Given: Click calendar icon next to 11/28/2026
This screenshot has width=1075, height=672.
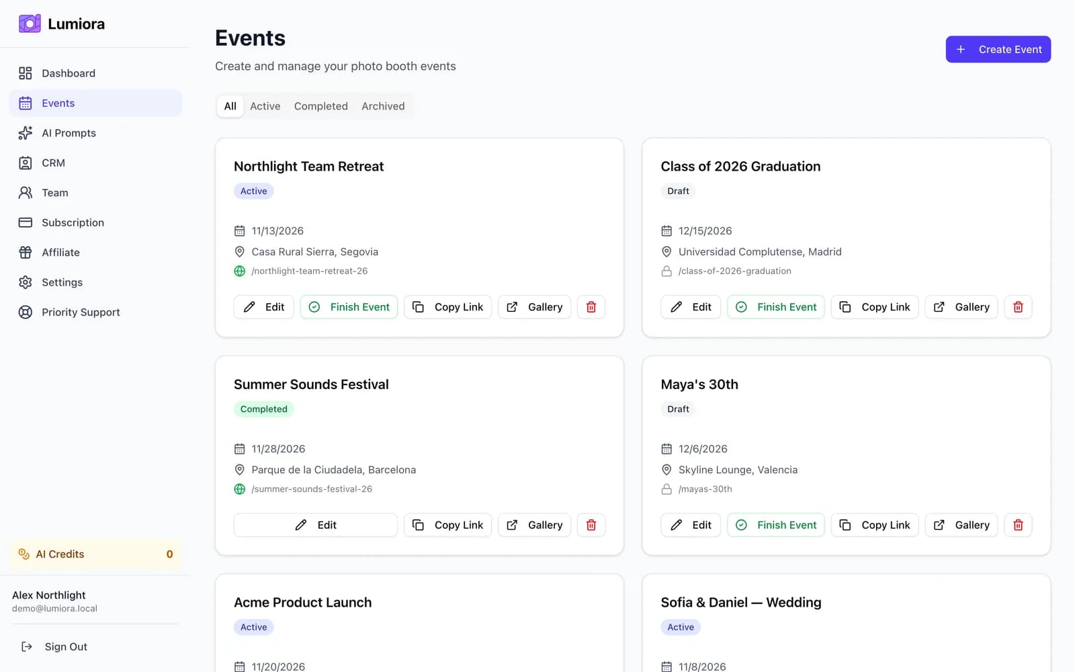Looking at the screenshot, I should [x=239, y=449].
